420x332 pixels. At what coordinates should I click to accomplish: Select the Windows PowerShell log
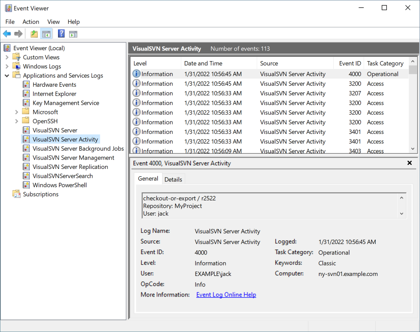[x=59, y=185]
